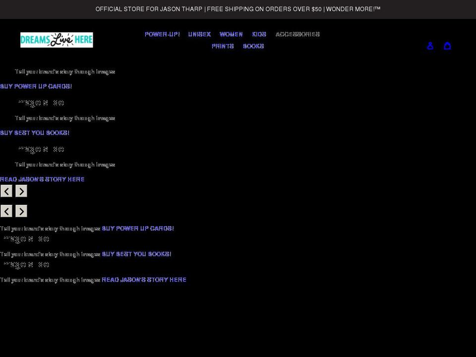Open the POWER-UP! navigation menu item
Image resolution: width=476 pixels, height=357 pixels.
point(163,34)
